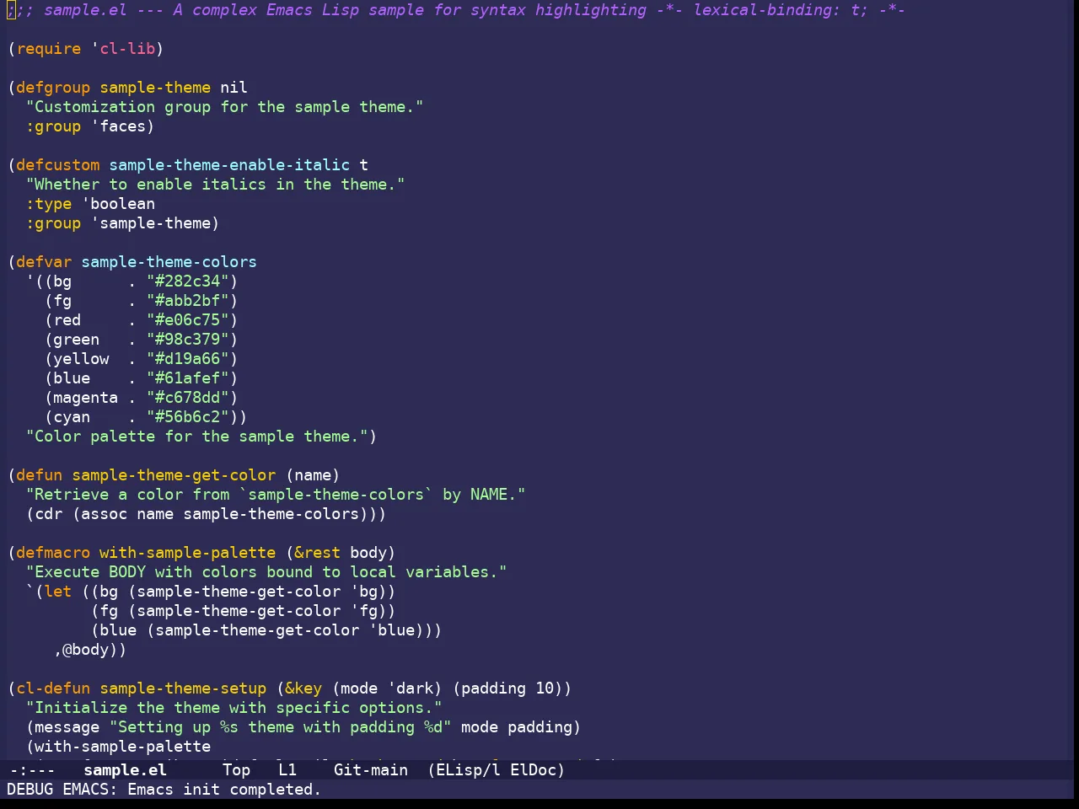
Task: Click the magenta key in the color alist
Action: tap(86, 398)
